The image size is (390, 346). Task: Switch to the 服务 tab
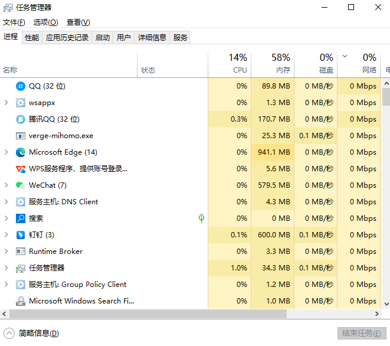pyautogui.click(x=180, y=38)
